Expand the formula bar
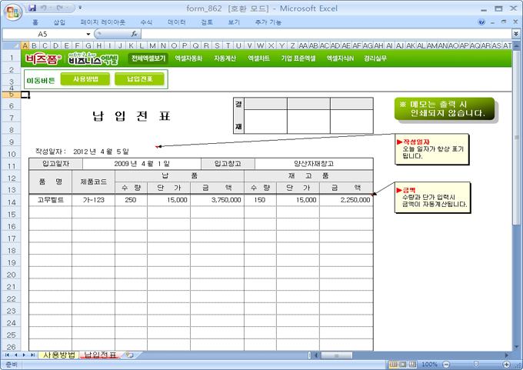 point(515,35)
